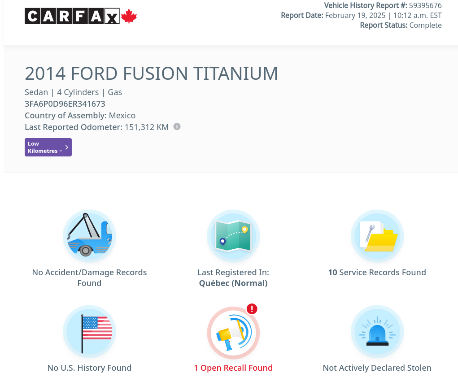Click the Last Reported Odometer 151,312 KM text
The image size is (458, 377).
pyautogui.click(x=97, y=127)
